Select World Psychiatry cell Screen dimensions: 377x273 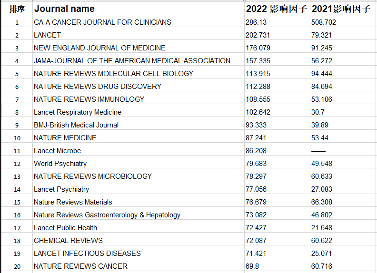pyautogui.click(x=138, y=162)
